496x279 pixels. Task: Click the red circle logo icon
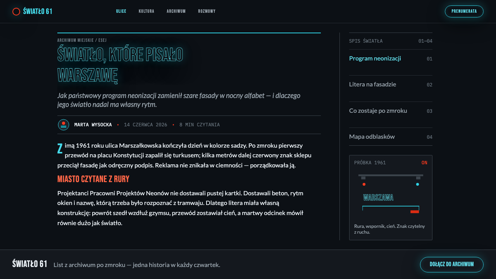pos(16,12)
